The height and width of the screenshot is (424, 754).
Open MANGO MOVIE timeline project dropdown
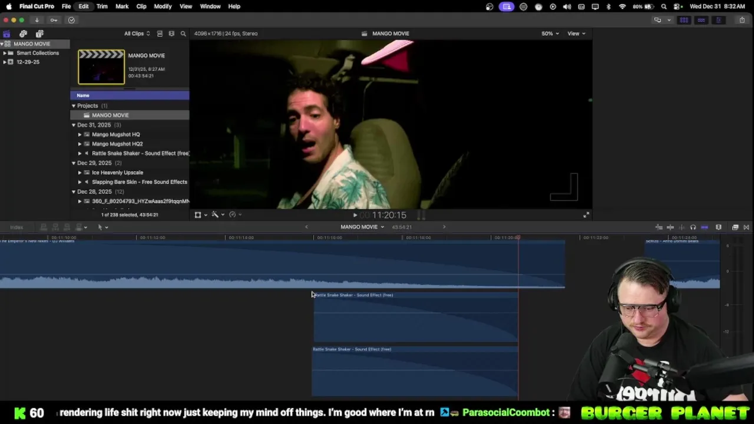(362, 227)
